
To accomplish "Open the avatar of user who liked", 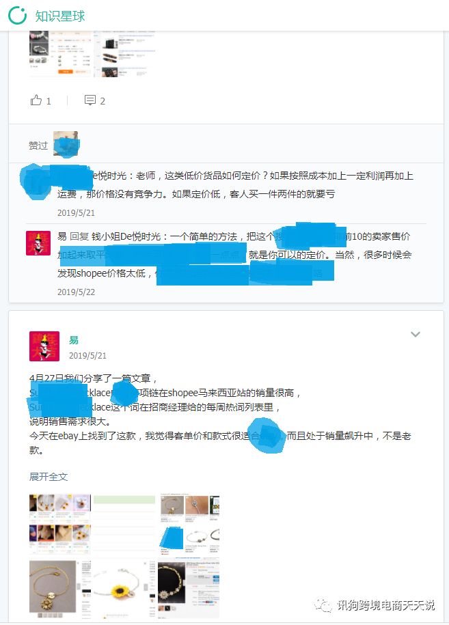I will (66, 144).
